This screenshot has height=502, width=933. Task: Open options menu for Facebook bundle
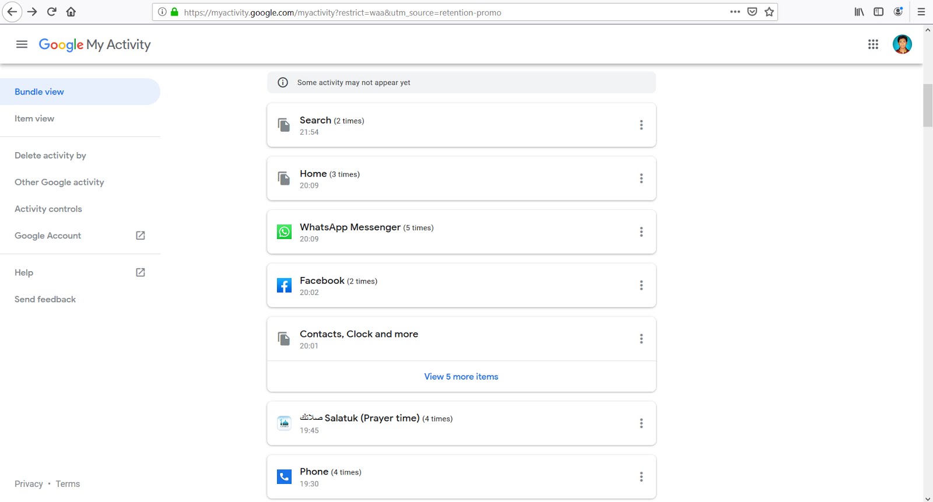click(x=641, y=286)
